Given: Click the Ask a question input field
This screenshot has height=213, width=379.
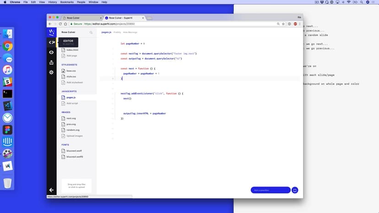Looking at the screenshot, I should click(270, 190).
